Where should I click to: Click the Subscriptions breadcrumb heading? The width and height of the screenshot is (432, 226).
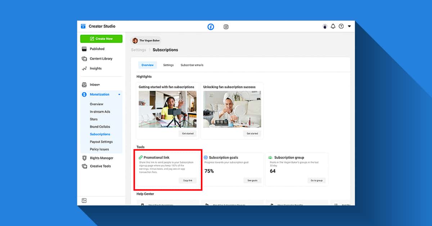165,50
